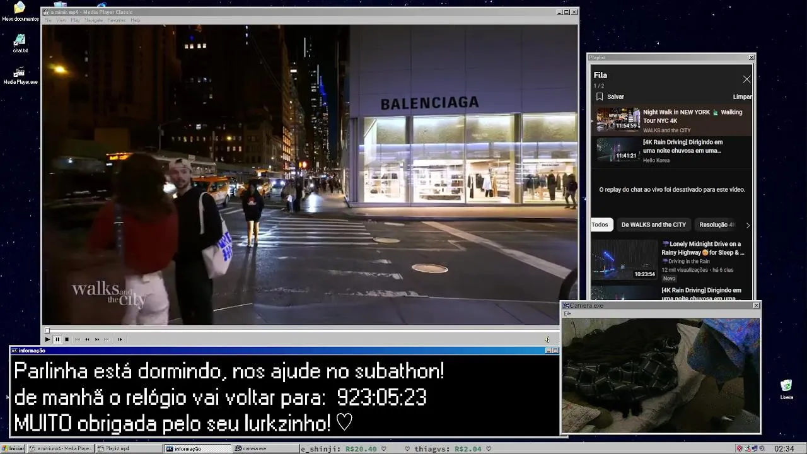Click the rewind (decrease speed) button
The height and width of the screenshot is (454, 807).
(x=87, y=339)
